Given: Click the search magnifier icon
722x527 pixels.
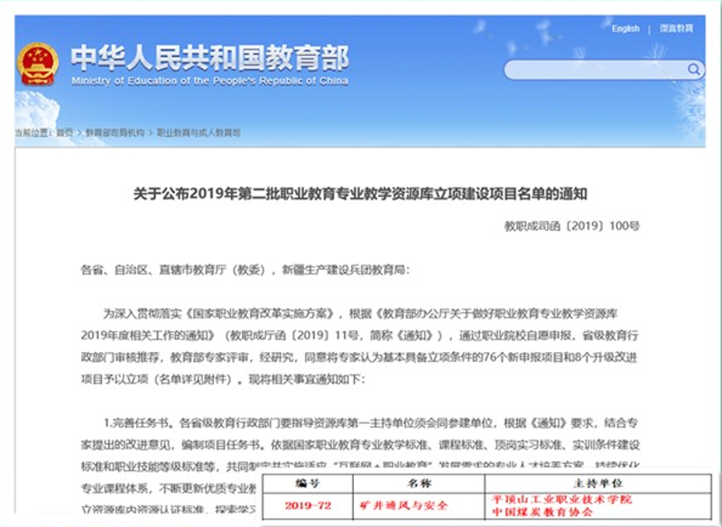Looking at the screenshot, I should 693,69.
